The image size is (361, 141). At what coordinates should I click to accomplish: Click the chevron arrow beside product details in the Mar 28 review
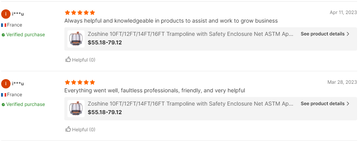[348, 104]
